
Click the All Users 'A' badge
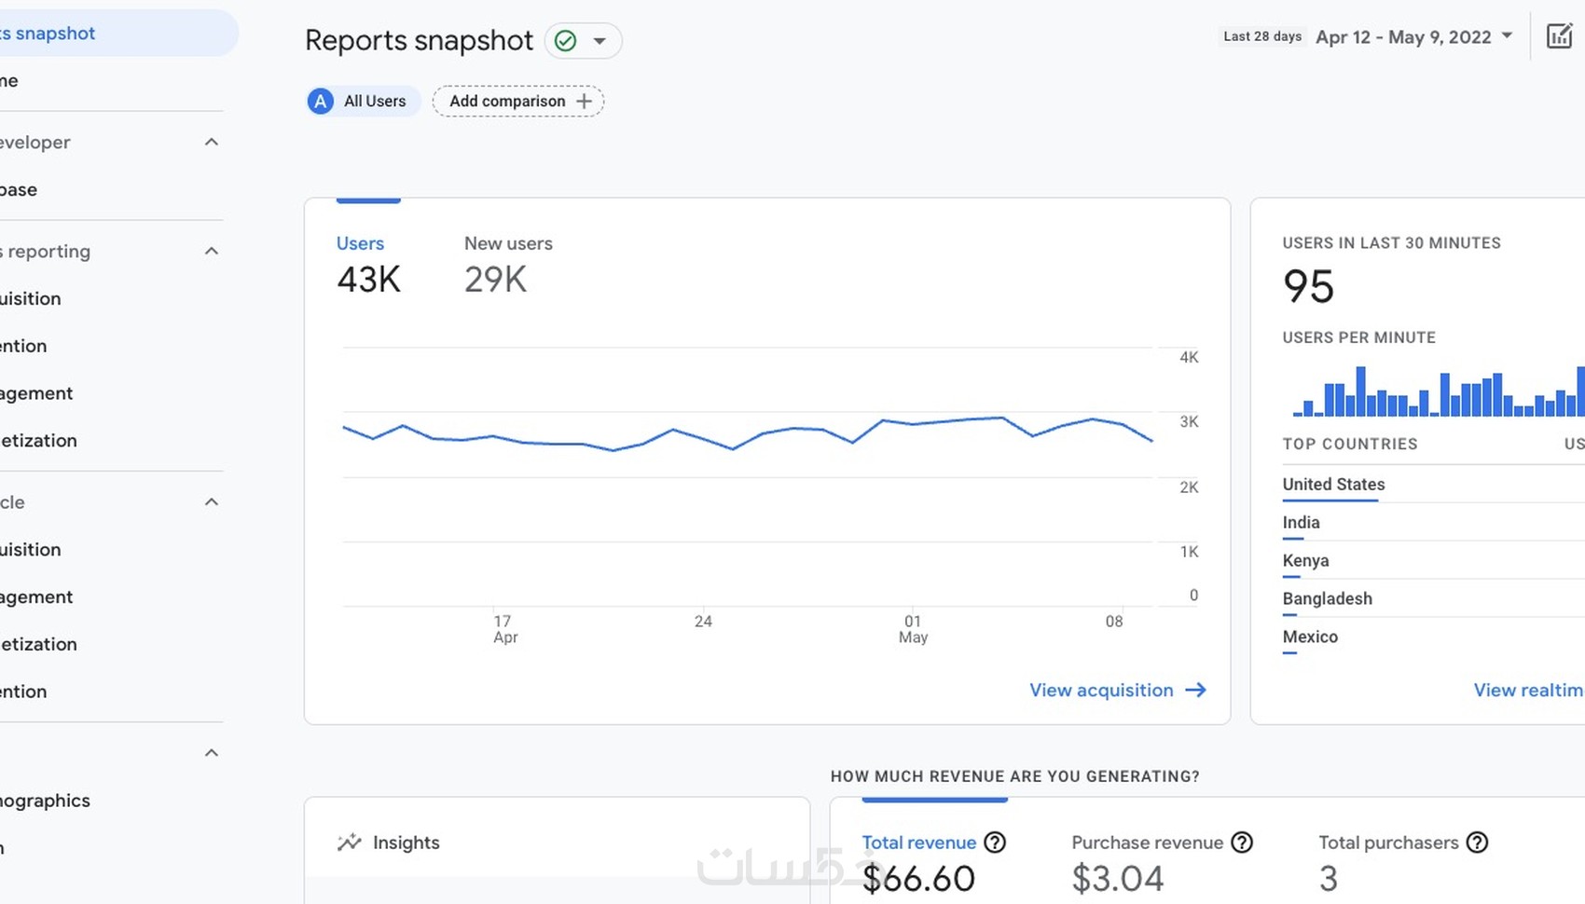pyautogui.click(x=321, y=102)
